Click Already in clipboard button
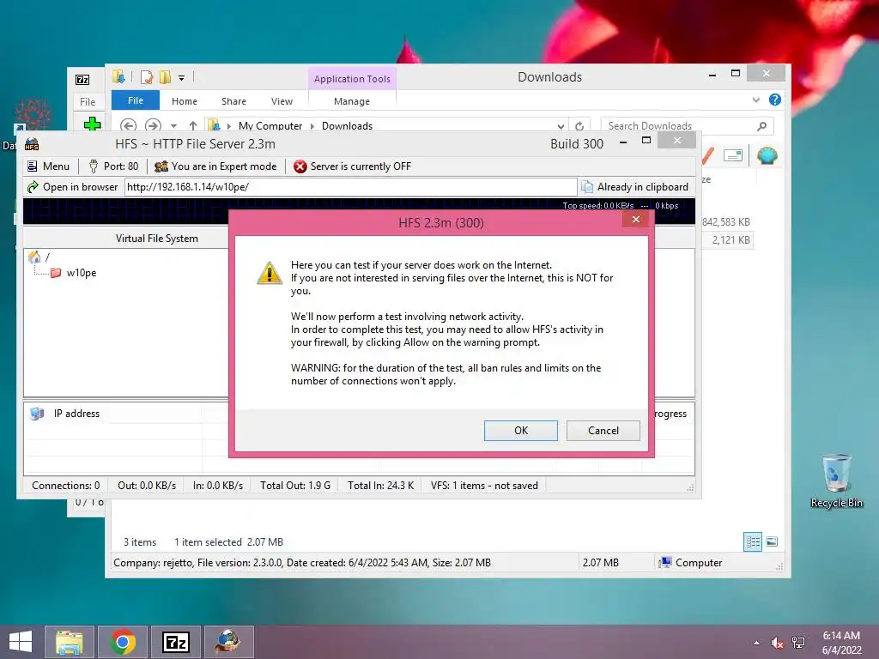Screen dimensions: 879x659 [634, 186]
